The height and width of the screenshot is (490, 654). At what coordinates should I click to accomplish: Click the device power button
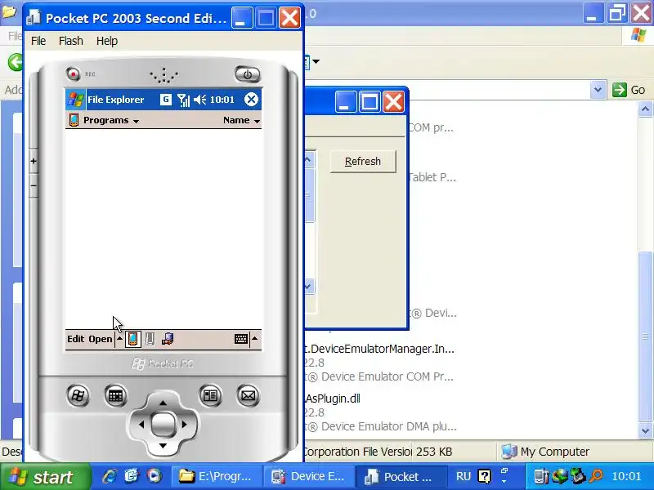(x=248, y=74)
